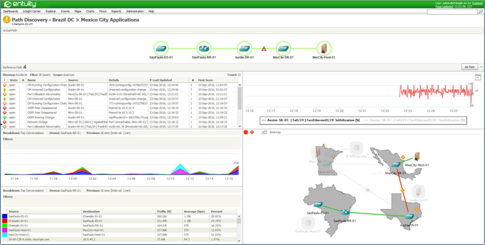Click Austin-SR-01 switch icon on the map
The image size is (485, 245).
pyautogui.click(x=410, y=217)
